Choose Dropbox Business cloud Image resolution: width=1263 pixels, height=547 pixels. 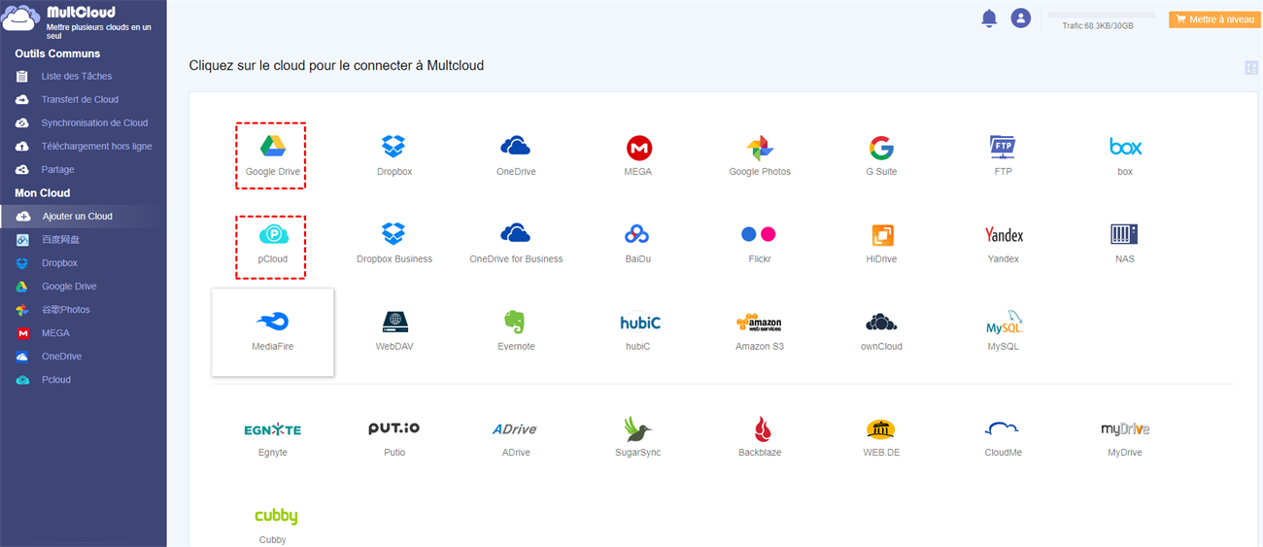[393, 234]
